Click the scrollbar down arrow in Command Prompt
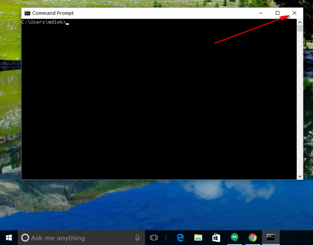 point(300,176)
